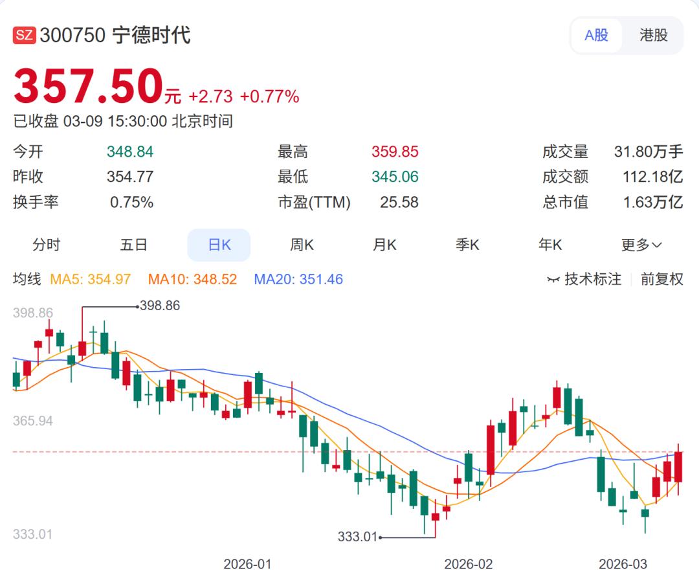Click the 365.94 y-axis label
Image resolution: width=699 pixels, height=586 pixels.
tap(32, 420)
